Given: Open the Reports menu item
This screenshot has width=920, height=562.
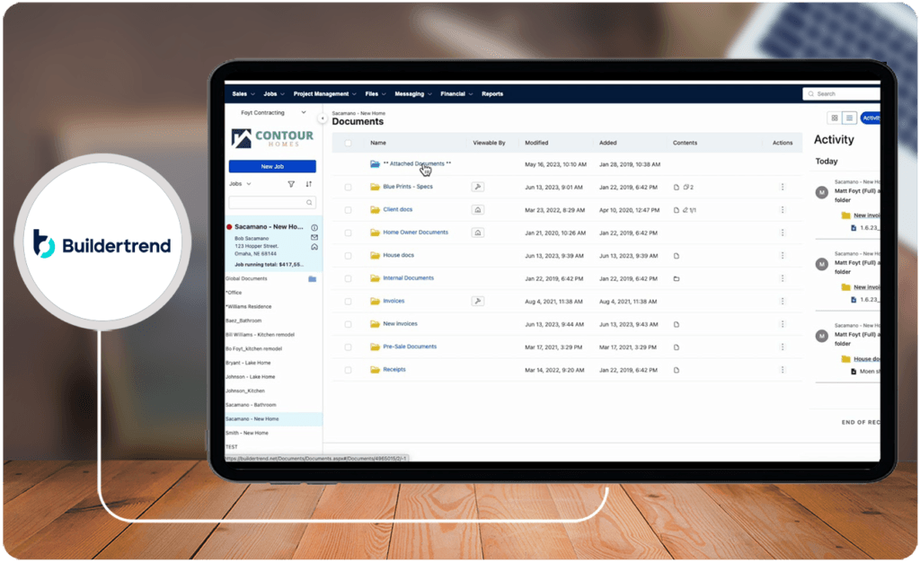Looking at the screenshot, I should pyautogui.click(x=492, y=93).
